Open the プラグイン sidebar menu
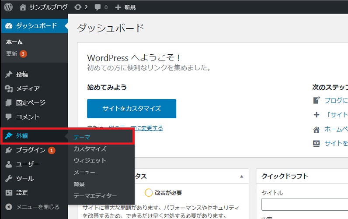348x219 pixels. point(35,150)
